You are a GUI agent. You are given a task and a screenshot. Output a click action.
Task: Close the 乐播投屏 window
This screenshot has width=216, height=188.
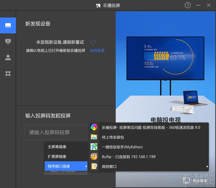(x=209, y=5)
